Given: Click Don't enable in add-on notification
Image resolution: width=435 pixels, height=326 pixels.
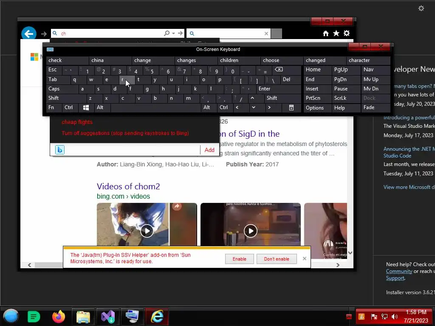Looking at the screenshot, I should point(277,259).
